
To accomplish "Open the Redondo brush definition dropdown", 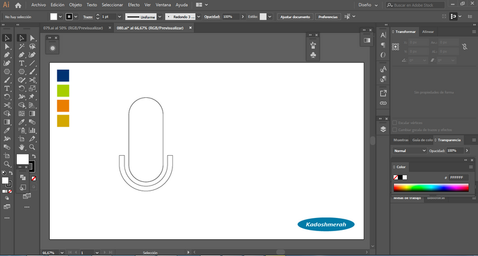I will point(199,17).
